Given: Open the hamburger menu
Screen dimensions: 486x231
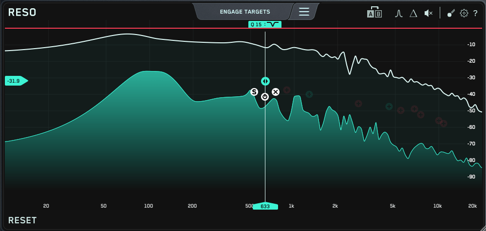Looking at the screenshot, I should 304,12.
